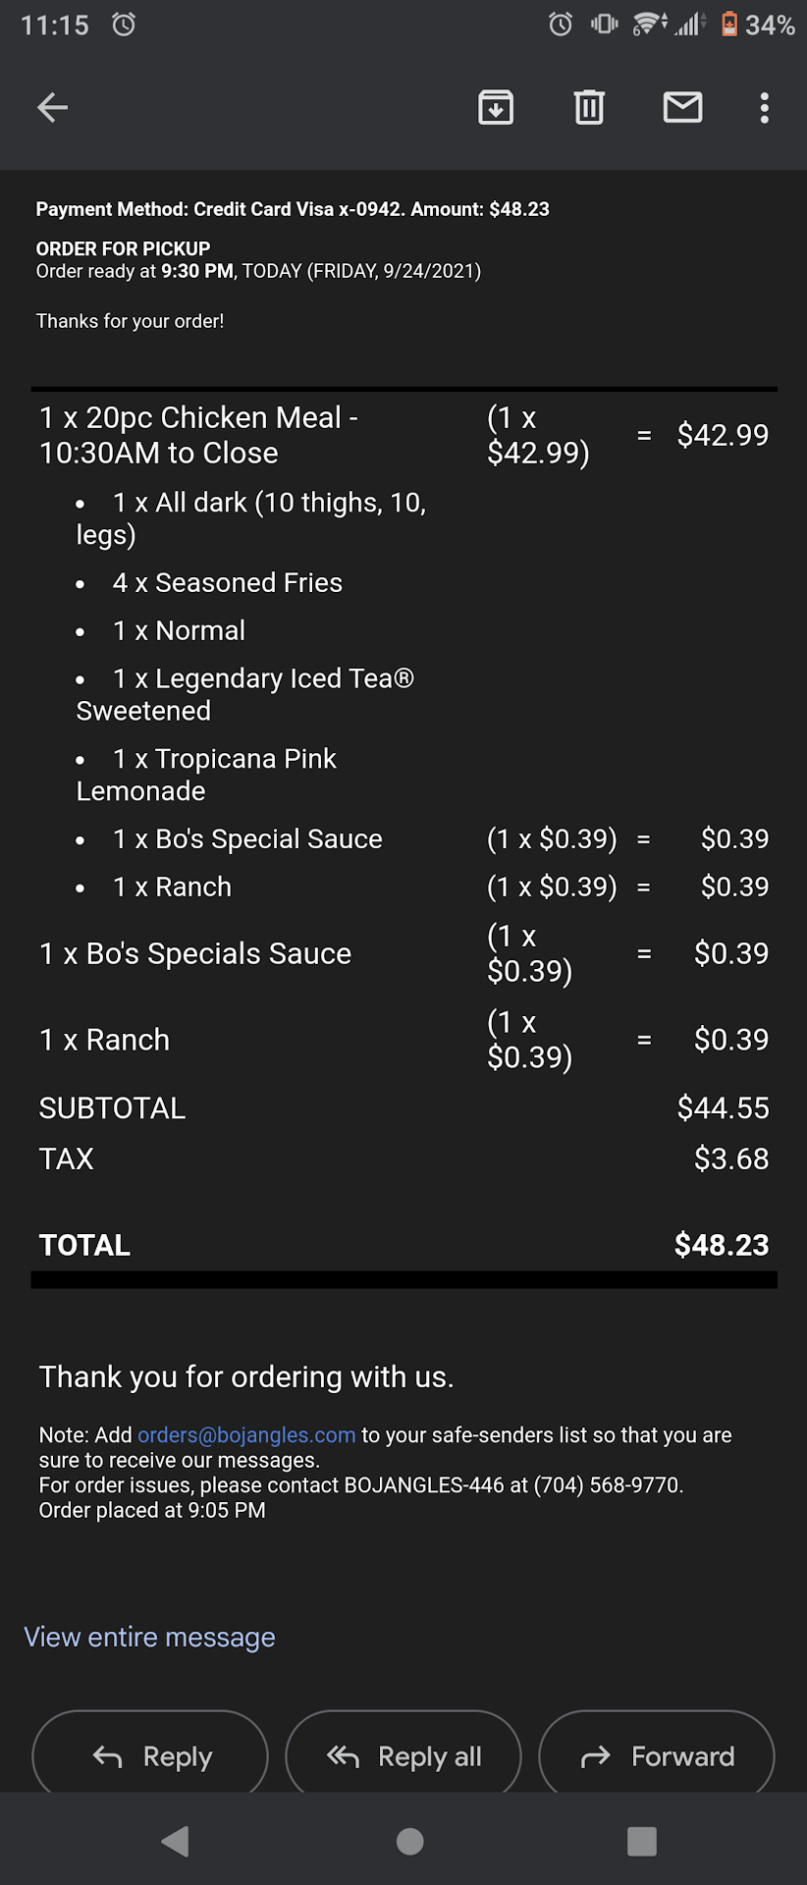Tap the $48.23 total amount
The image size is (807, 1885).
point(721,1245)
